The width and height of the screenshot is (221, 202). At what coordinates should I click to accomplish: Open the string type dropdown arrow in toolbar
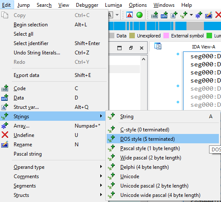coord(191,15)
